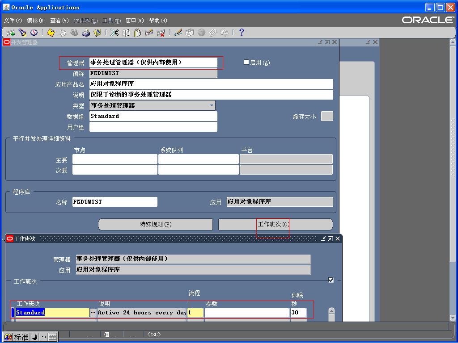Screen dimensions: 458x343
Task: Delete the record via red X icon
Action: 161,33
